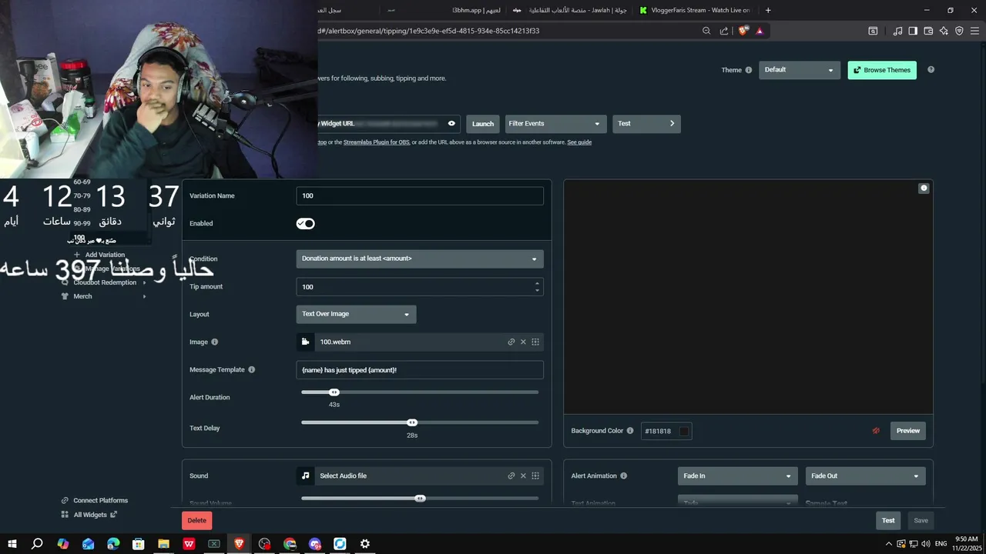The image size is (986, 554).
Task: Click the info icon next to Image label
Action: click(214, 342)
